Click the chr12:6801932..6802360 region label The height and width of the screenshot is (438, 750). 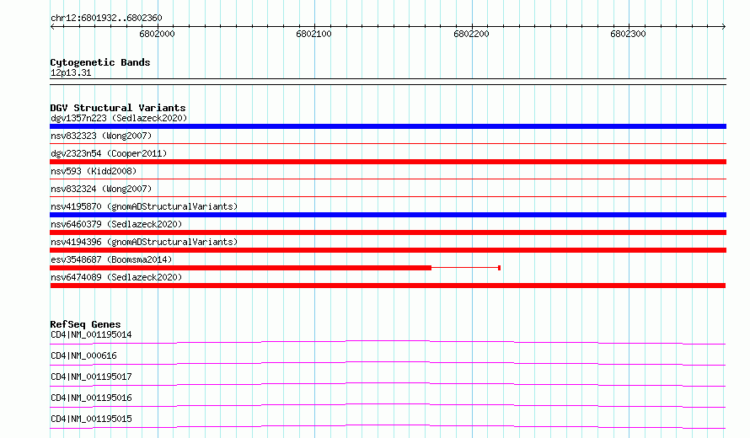(106, 18)
